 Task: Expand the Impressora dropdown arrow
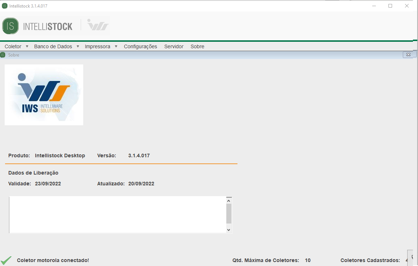pyautogui.click(x=116, y=46)
